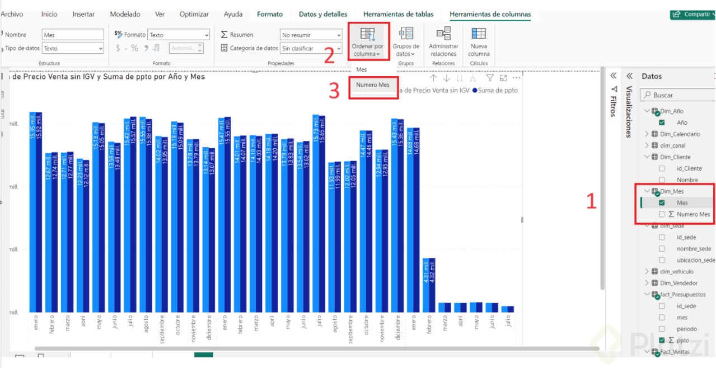This screenshot has width=716, height=368.
Task: Enter focus mode for the chart
Action: click(x=503, y=78)
